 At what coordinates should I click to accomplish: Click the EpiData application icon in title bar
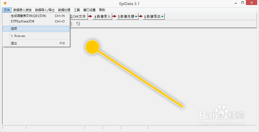(x=5, y=3)
